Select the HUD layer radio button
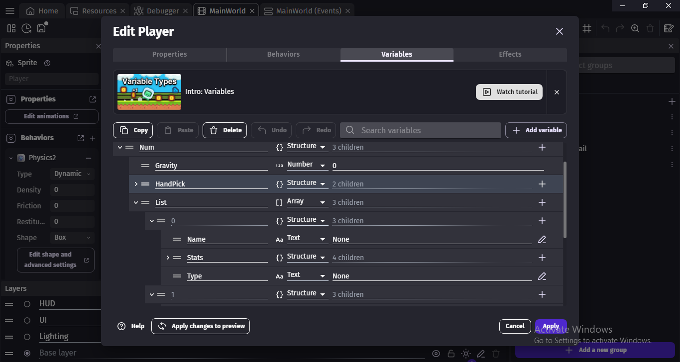680x362 pixels. [27, 304]
